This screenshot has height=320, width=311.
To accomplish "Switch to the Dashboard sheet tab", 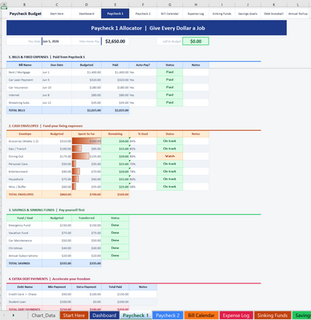I will pos(104,316).
